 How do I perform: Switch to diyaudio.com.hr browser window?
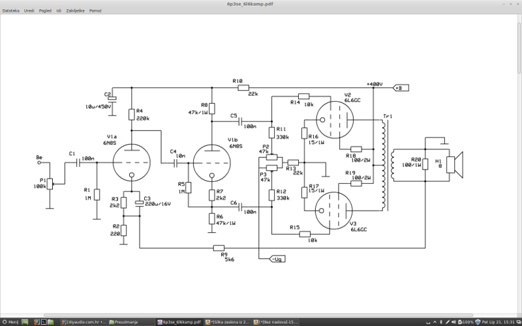pos(84,322)
